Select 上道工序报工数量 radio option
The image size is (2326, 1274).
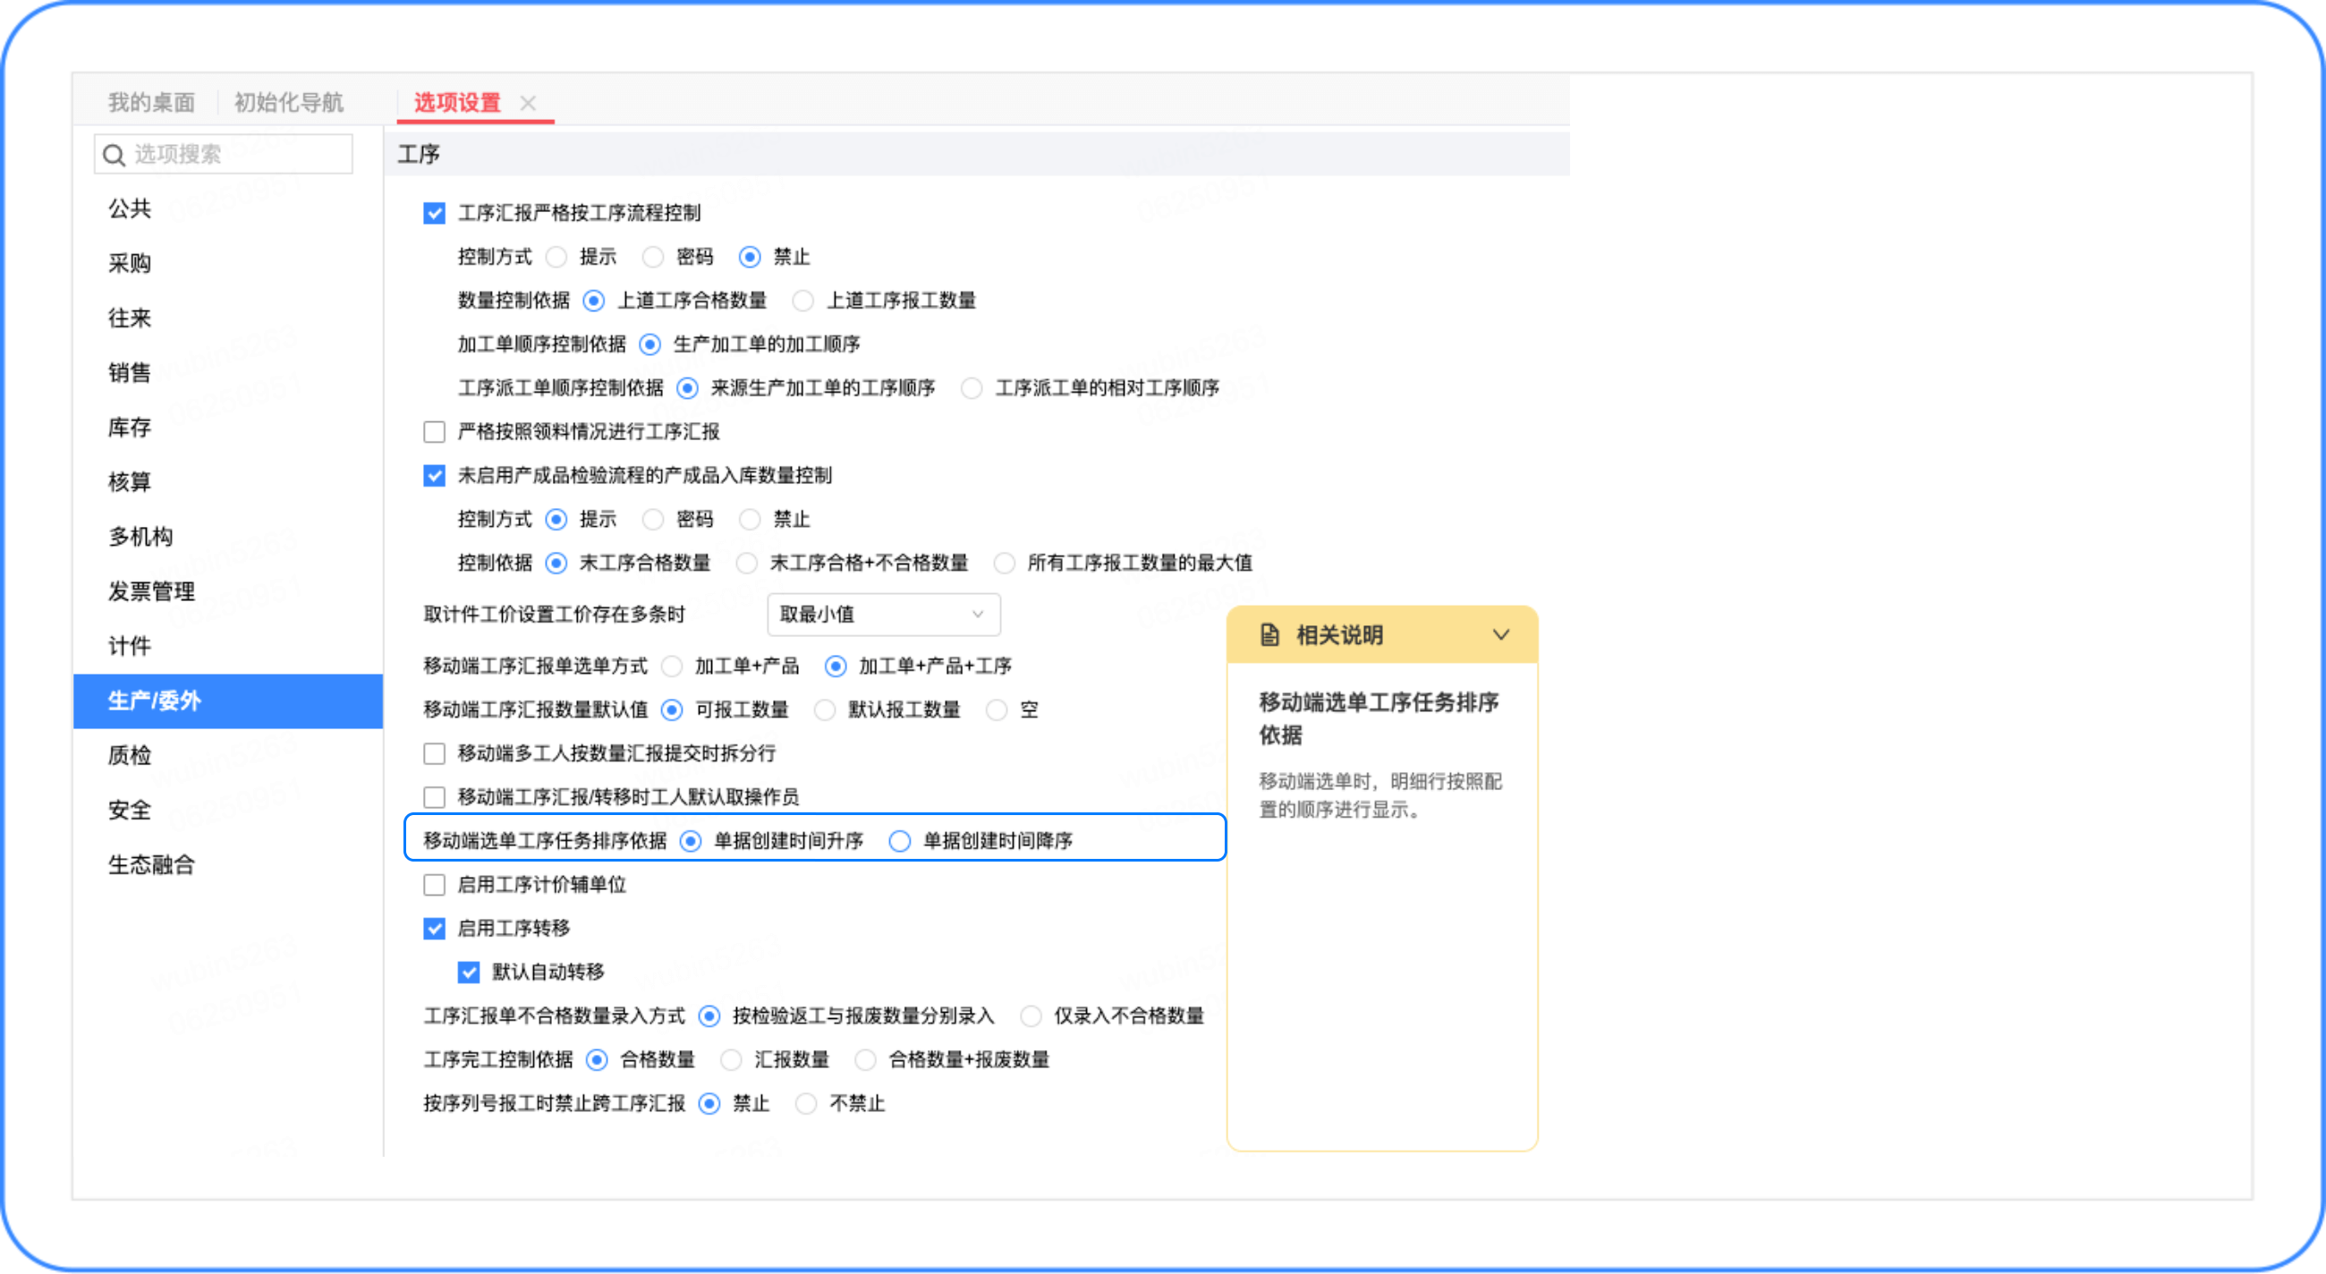[802, 301]
